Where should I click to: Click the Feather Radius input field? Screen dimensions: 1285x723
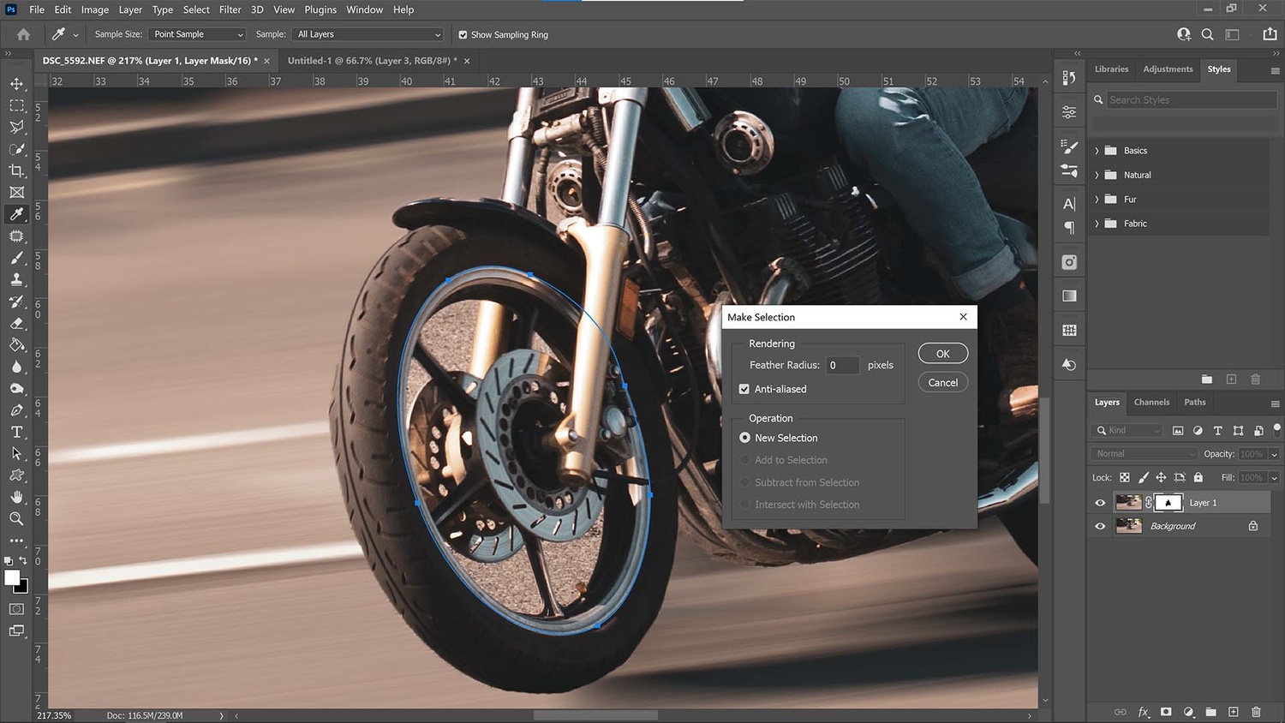coord(842,365)
